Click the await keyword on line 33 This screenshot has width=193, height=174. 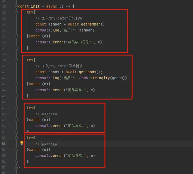pyautogui.click(x=73, y=24)
